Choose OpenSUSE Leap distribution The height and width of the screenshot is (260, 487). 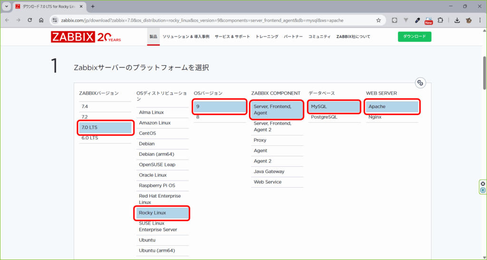coord(163,165)
